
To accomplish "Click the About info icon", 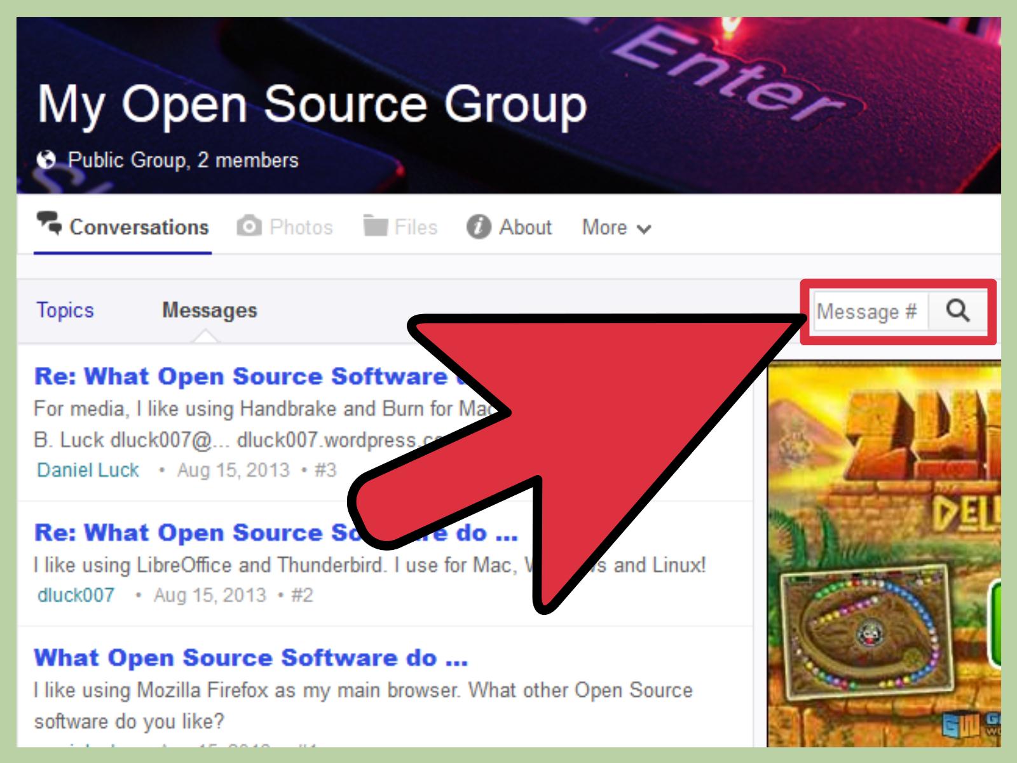I will tap(477, 227).
